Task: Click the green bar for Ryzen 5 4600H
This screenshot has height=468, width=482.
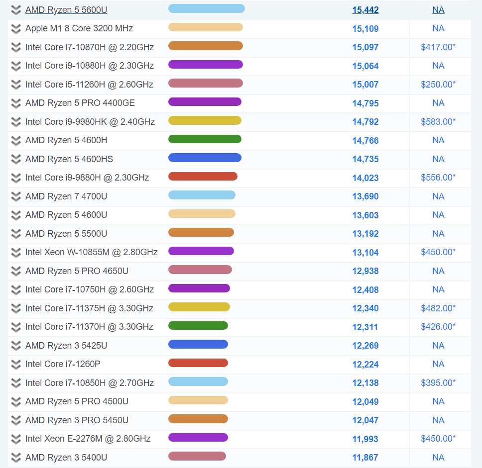Action: tap(205, 139)
